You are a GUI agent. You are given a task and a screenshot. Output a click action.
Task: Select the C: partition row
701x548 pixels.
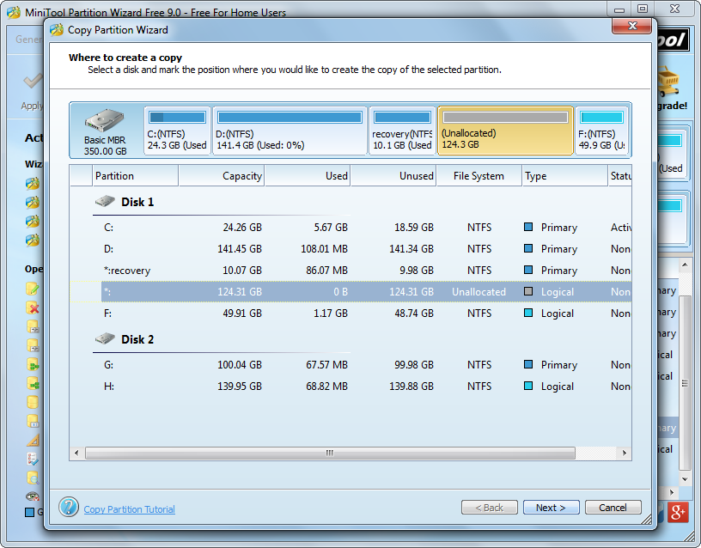click(x=350, y=227)
